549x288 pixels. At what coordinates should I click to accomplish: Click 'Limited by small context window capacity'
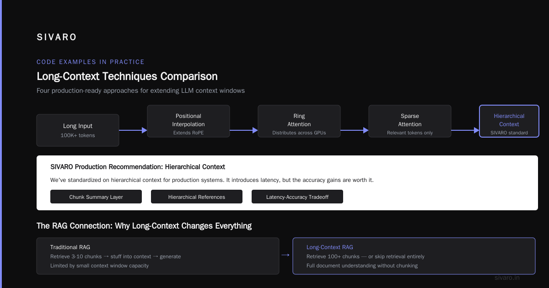pos(99,266)
